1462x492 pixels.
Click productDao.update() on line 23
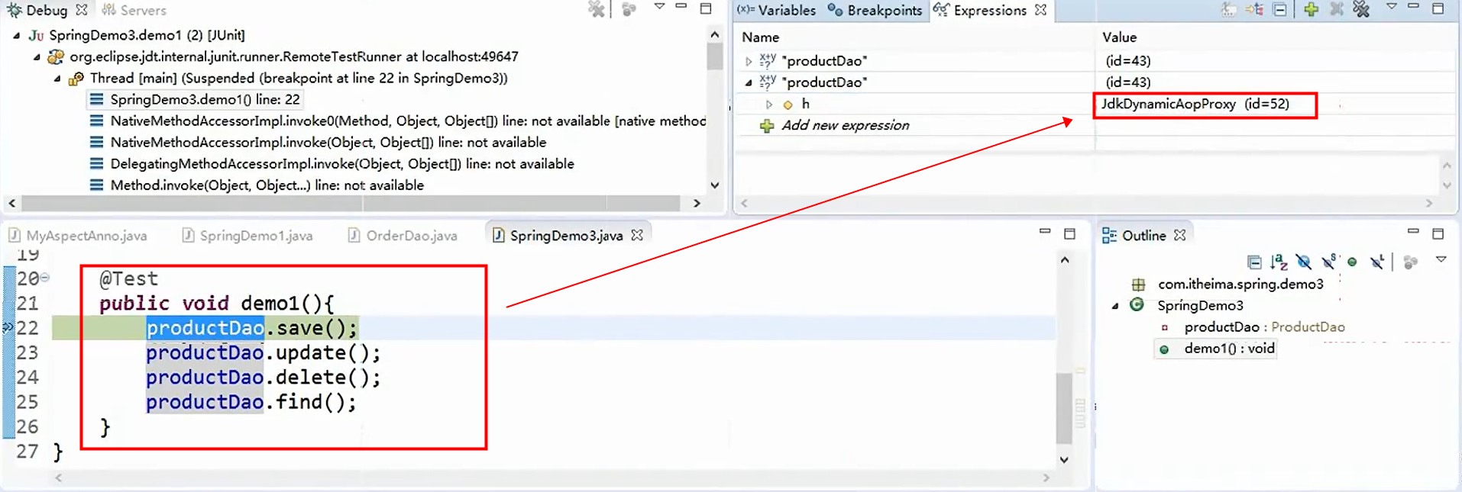click(263, 352)
